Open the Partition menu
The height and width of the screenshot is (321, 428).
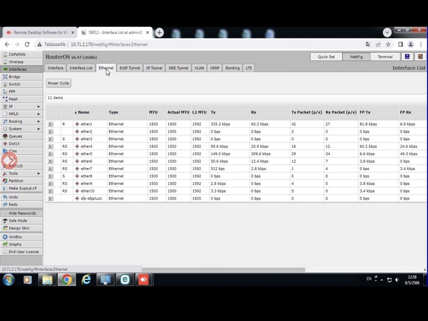click(x=21, y=181)
